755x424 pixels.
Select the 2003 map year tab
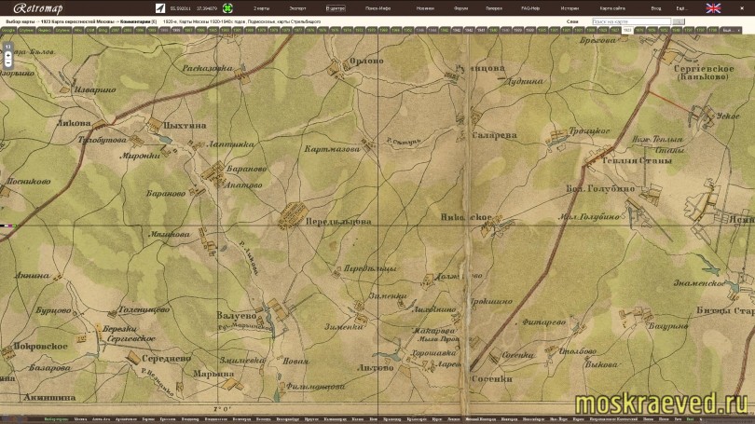128,30
